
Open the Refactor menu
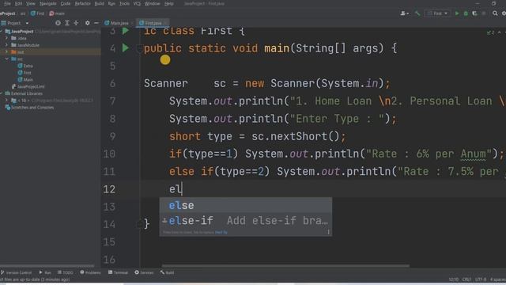(x=82, y=3)
